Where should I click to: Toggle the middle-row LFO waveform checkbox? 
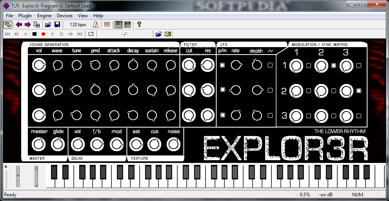[270, 90]
